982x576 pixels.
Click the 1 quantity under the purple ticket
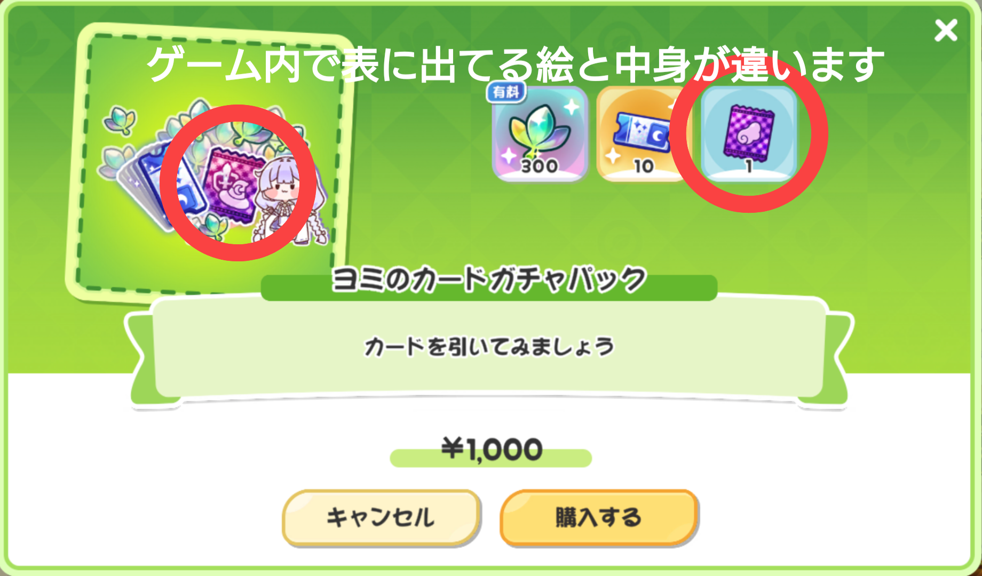pos(749,166)
